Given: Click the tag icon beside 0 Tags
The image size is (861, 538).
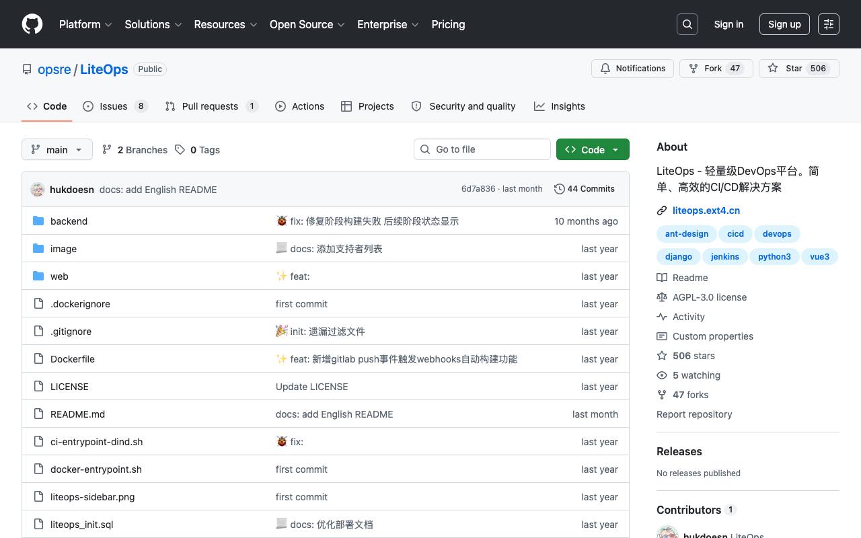Looking at the screenshot, I should tap(180, 150).
